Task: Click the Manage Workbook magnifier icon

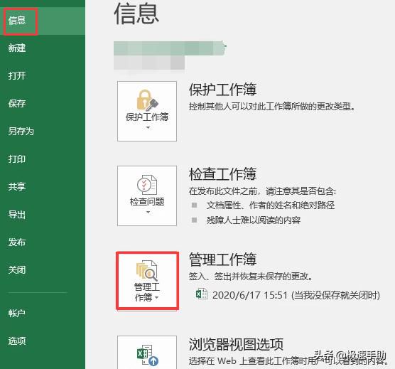Action: [147, 270]
